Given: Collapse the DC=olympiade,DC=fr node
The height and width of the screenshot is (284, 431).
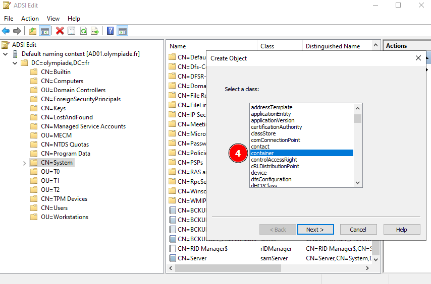Looking at the screenshot, I should [15, 63].
